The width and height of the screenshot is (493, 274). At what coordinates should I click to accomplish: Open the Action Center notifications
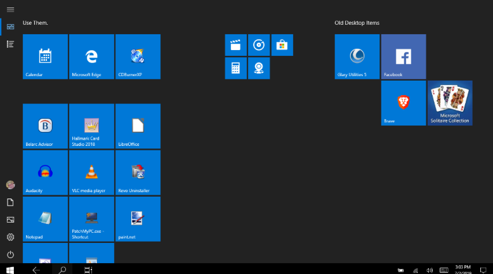(483, 270)
